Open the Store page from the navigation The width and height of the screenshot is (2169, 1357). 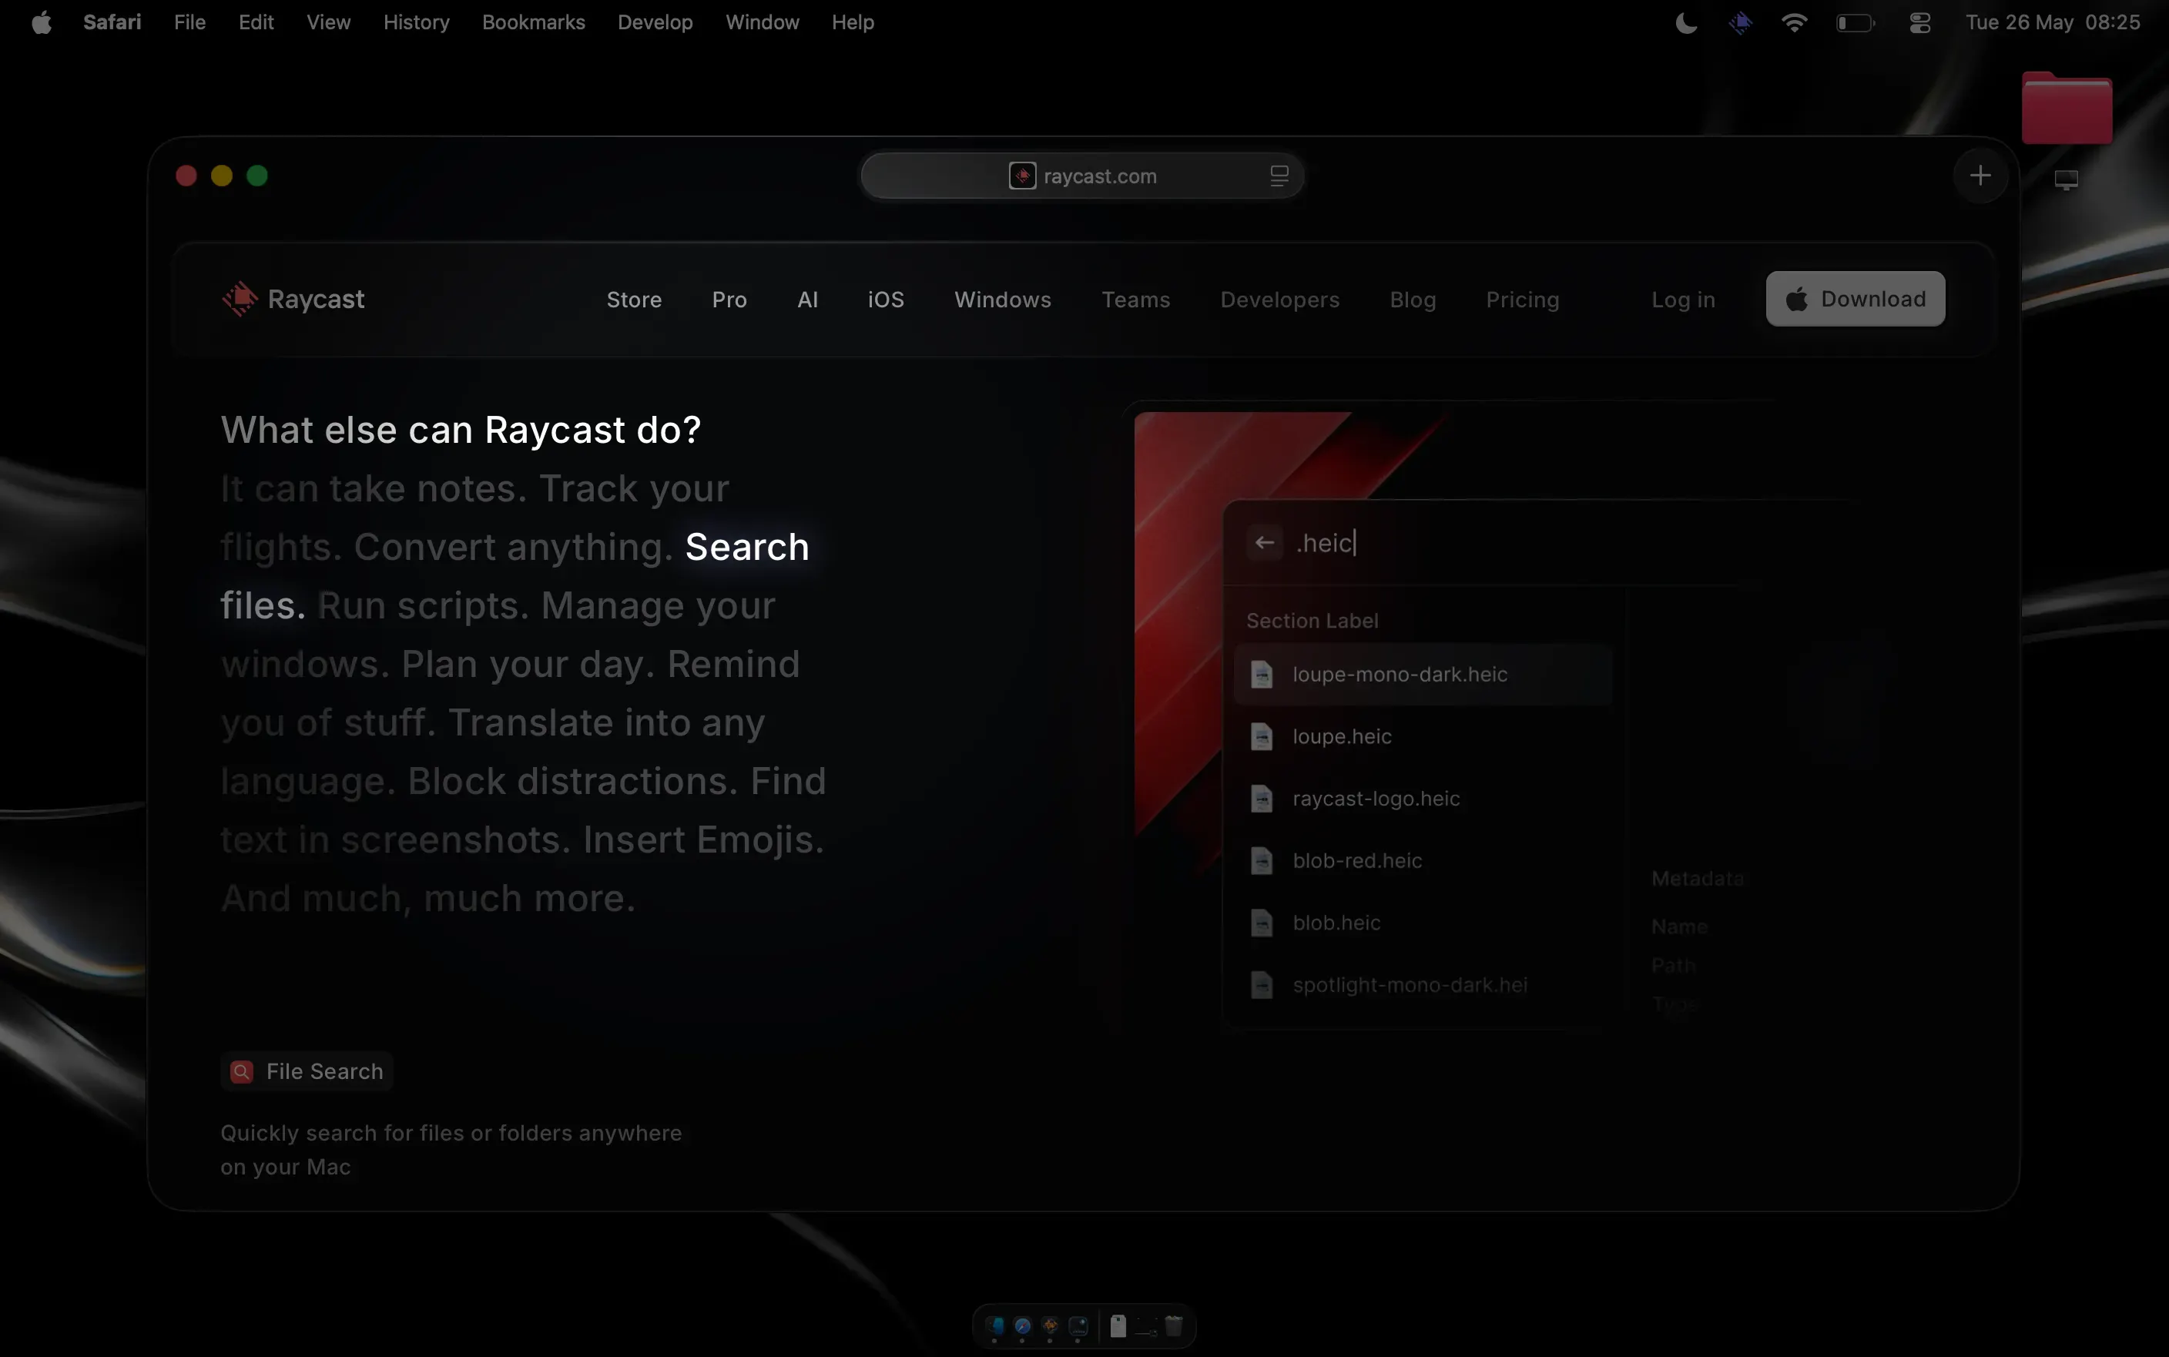[x=634, y=300]
